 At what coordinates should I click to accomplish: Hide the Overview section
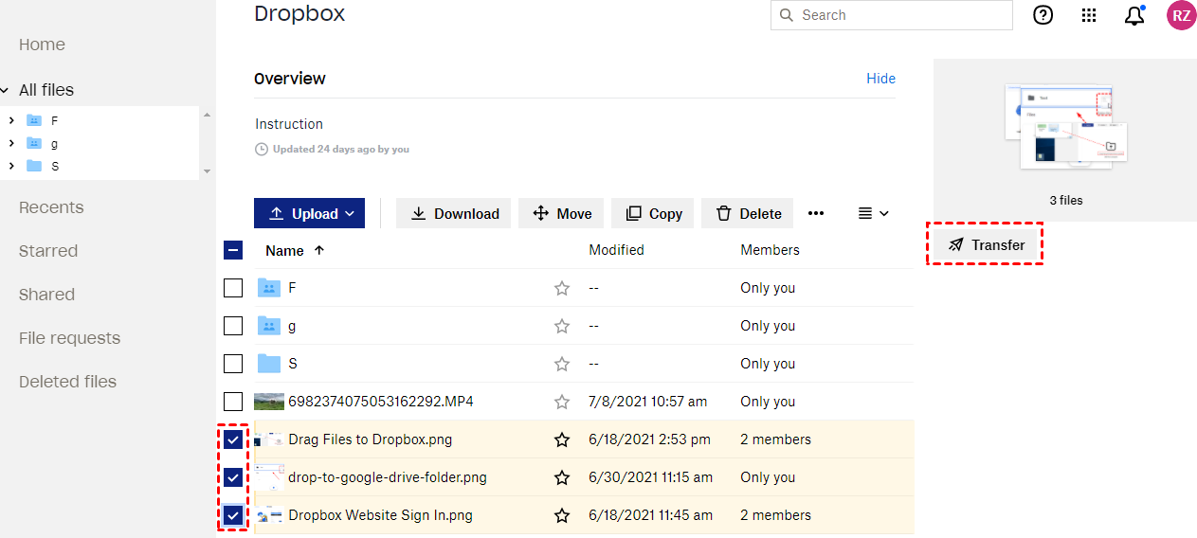(880, 79)
